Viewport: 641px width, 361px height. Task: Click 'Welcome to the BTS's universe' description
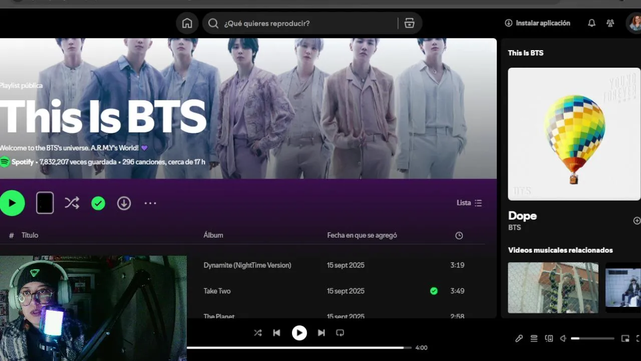point(74,148)
